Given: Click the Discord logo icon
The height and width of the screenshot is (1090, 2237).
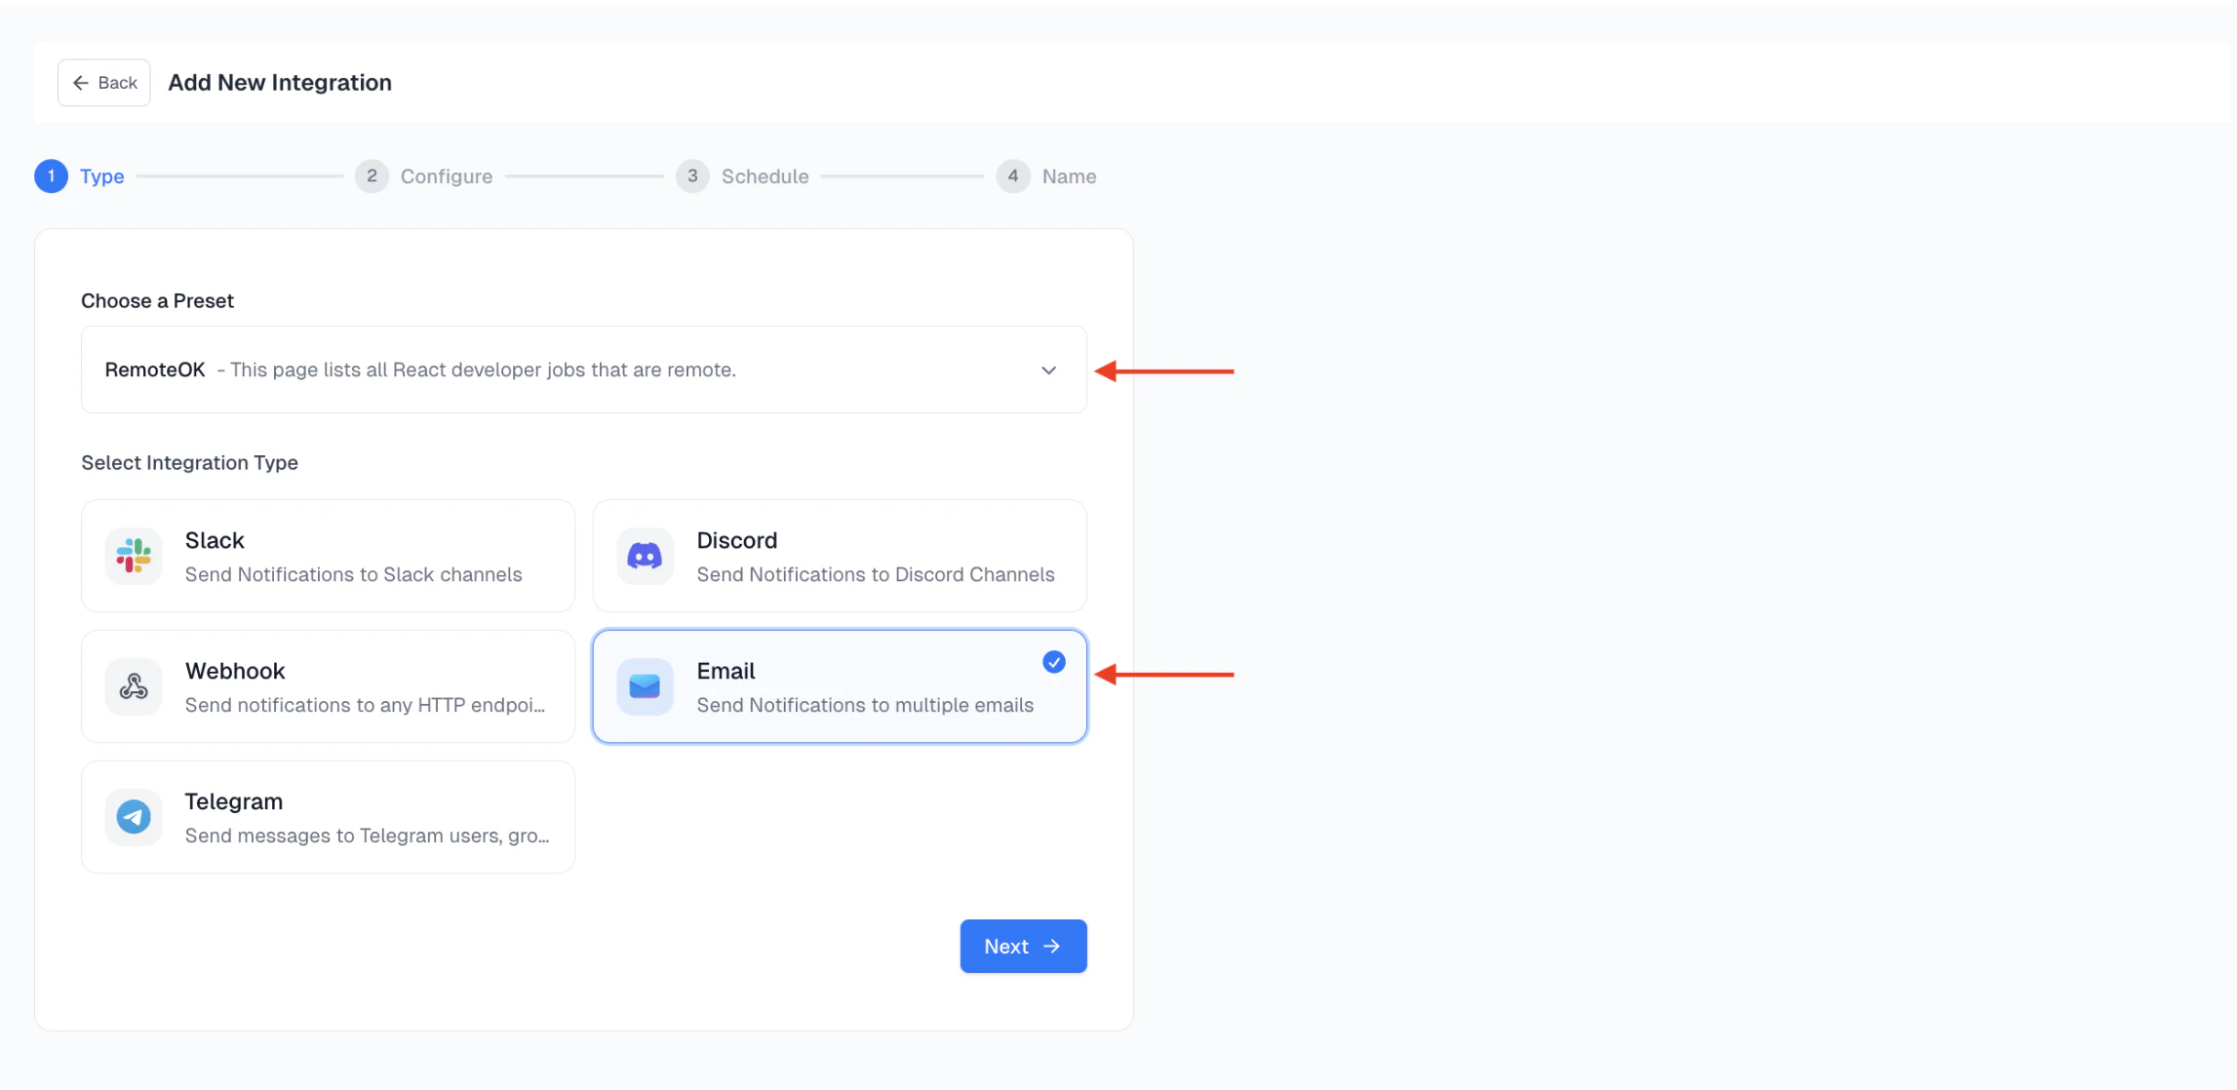Looking at the screenshot, I should pyautogui.click(x=645, y=557).
